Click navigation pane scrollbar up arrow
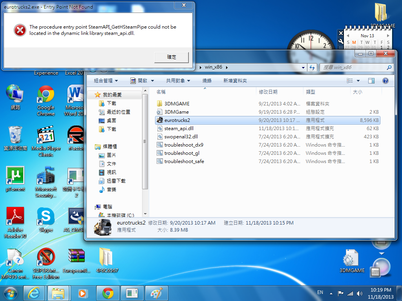This screenshot has height=301, width=402. (145, 91)
